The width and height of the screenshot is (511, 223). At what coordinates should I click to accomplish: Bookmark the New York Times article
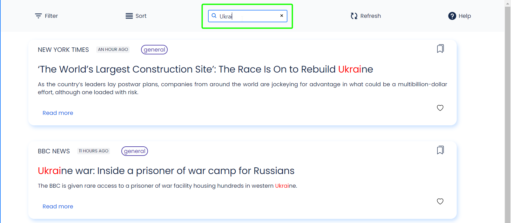[x=440, y=49]
